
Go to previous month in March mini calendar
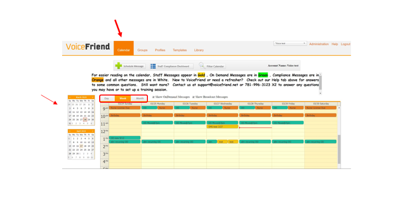(70, 97)
